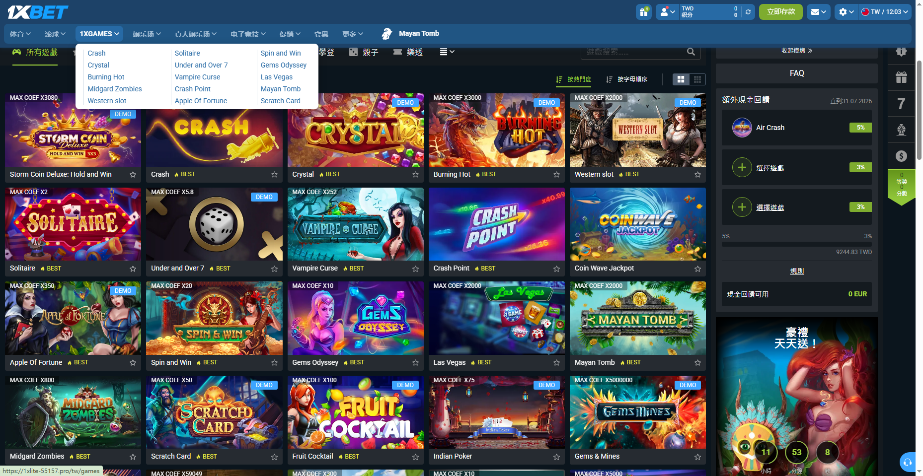Open the sidebar gift box icon
Screen dimensions: 923x476
902,77
